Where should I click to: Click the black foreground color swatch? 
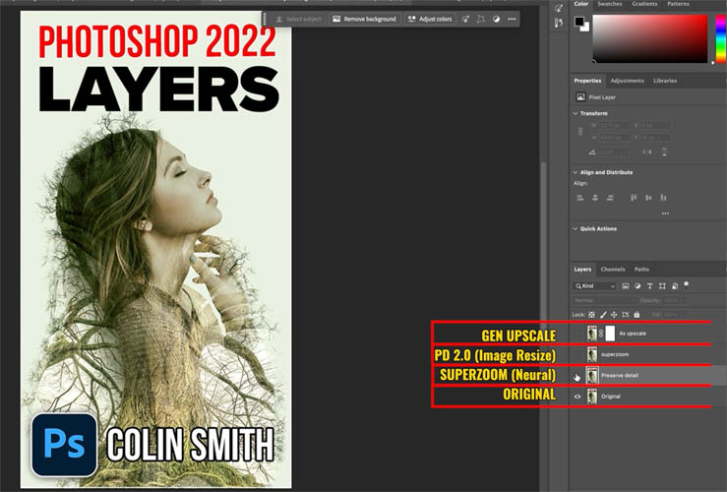(579, 22)
